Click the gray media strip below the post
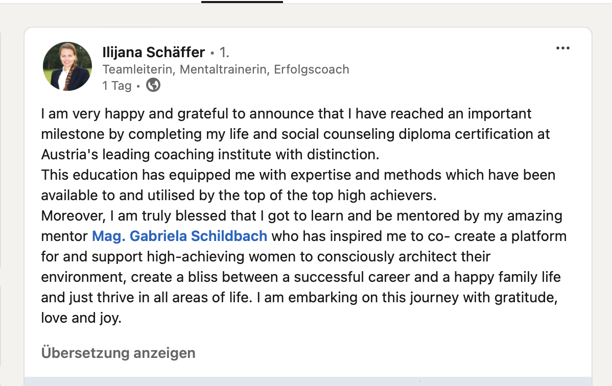 tap(308, 381)
